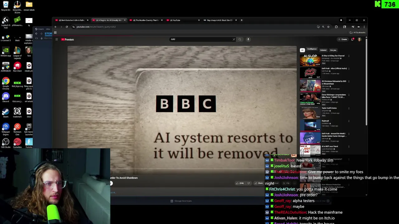This screenshot has width=399, height=224.
Task: Open the YouTube account avatar menu
Action: click(x=359, y=39)
